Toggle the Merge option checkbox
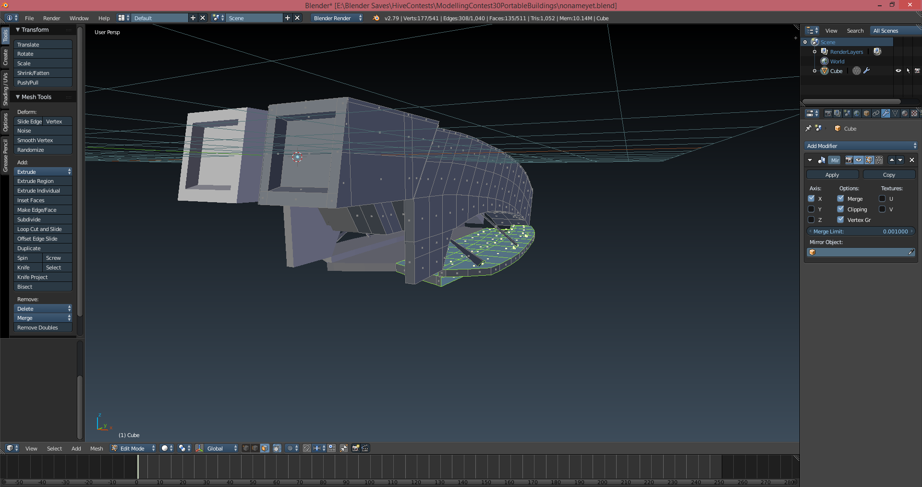The image size is (922, 487). pyautogui.click(x=841, y=198)
